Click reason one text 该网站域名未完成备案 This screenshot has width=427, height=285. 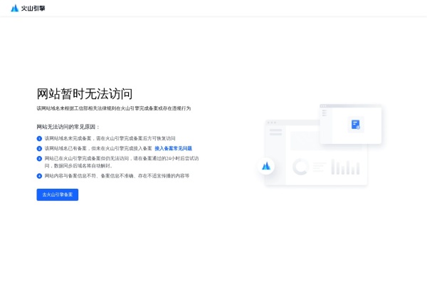tap(110, 138)
